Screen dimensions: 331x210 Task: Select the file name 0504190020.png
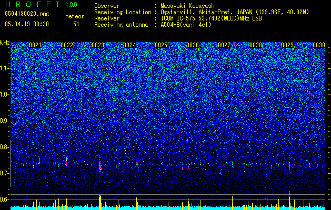[27, 14]
